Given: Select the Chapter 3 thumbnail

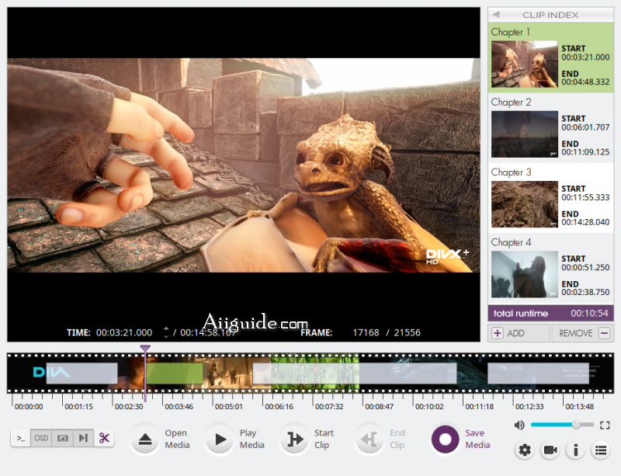Looking at the screenshot, I should (525, 204).
